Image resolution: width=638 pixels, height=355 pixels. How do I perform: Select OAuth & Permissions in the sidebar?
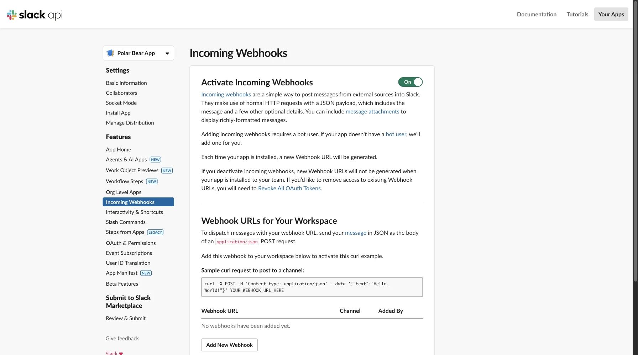[131, 243]
